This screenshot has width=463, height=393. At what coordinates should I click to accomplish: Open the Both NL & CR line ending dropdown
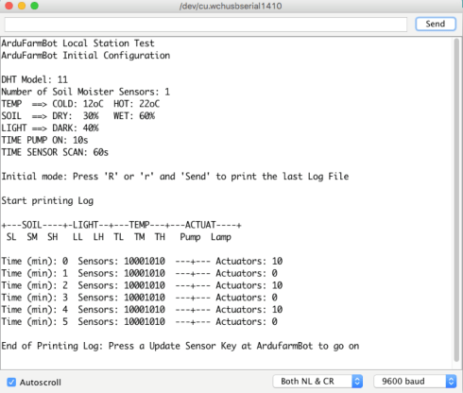point(317,382)
